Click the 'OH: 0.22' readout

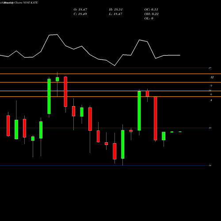[x=152, y=14]
